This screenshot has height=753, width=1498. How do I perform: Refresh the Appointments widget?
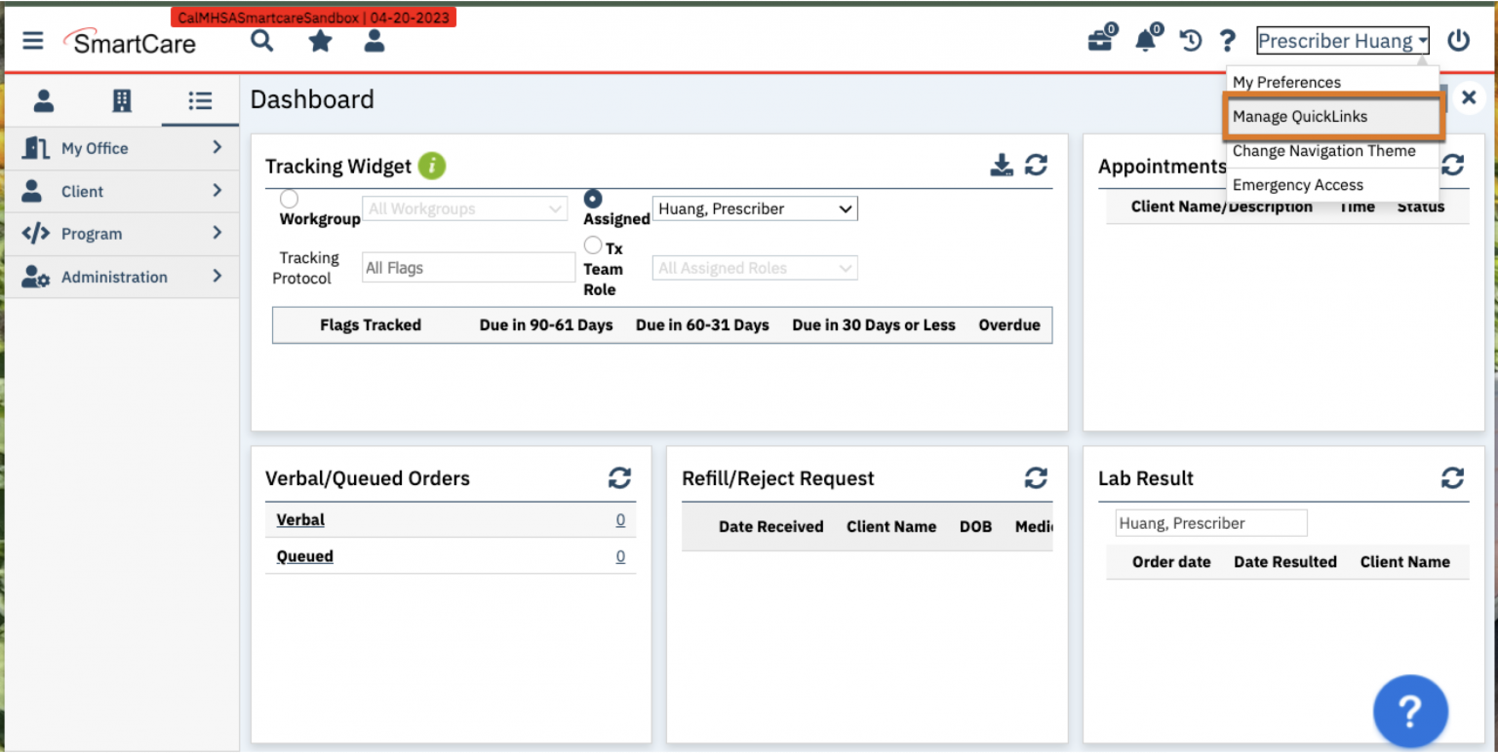(1453, 166)
